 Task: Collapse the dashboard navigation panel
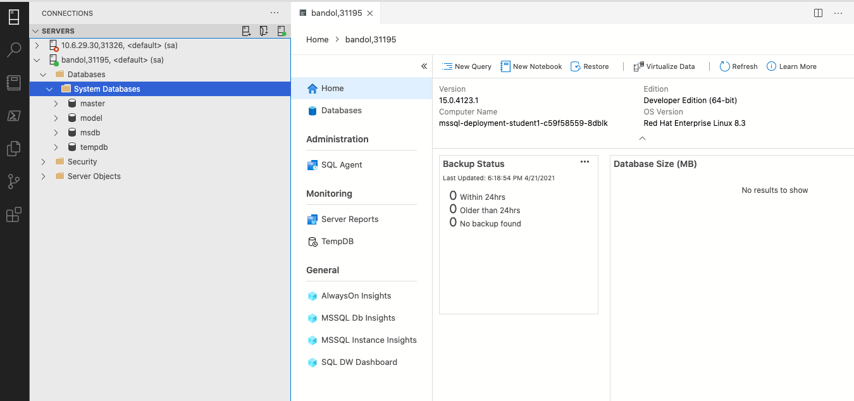424,66
